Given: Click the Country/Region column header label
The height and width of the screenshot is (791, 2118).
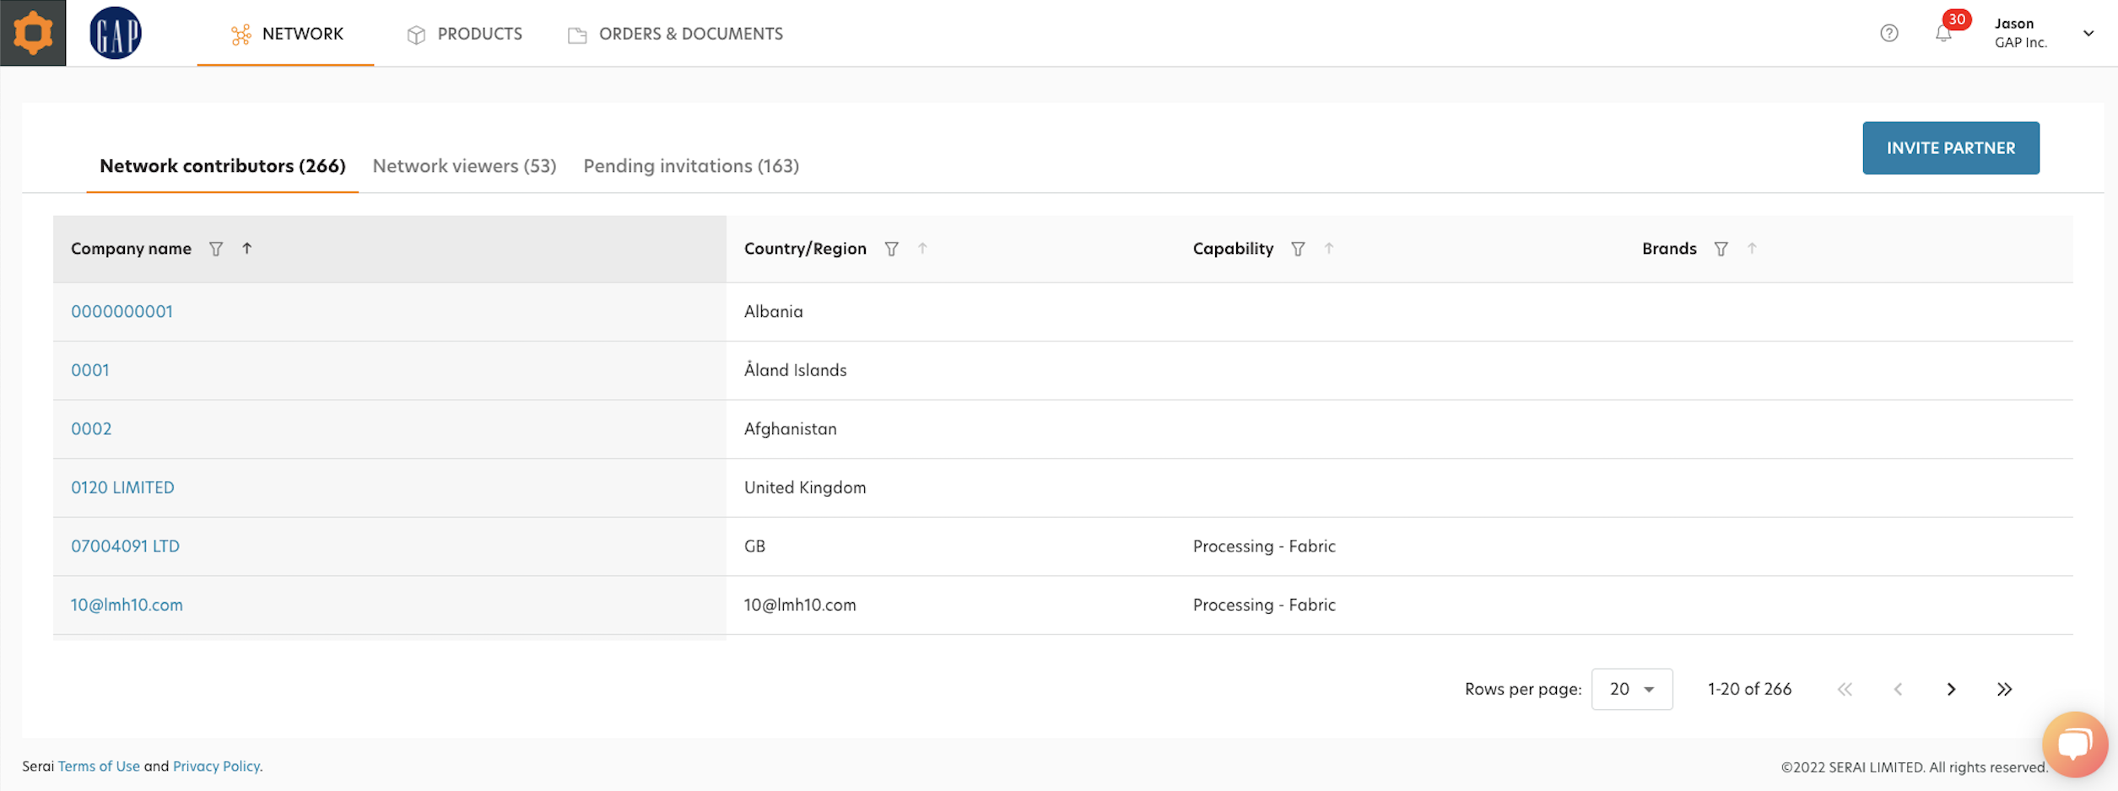Looking at the screenshot, I should coord(805,249).
